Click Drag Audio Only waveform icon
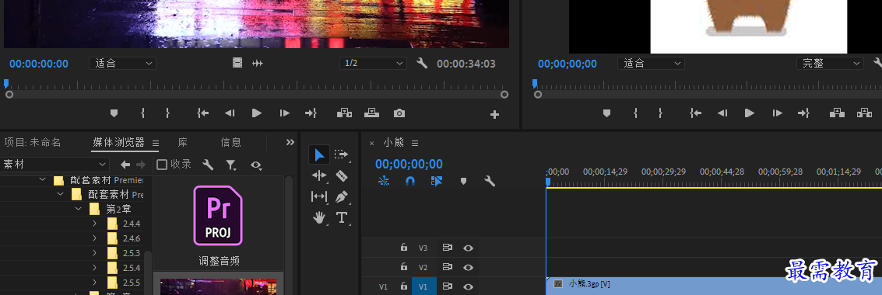This screenshot has width=882, height=295. [258, 64]
